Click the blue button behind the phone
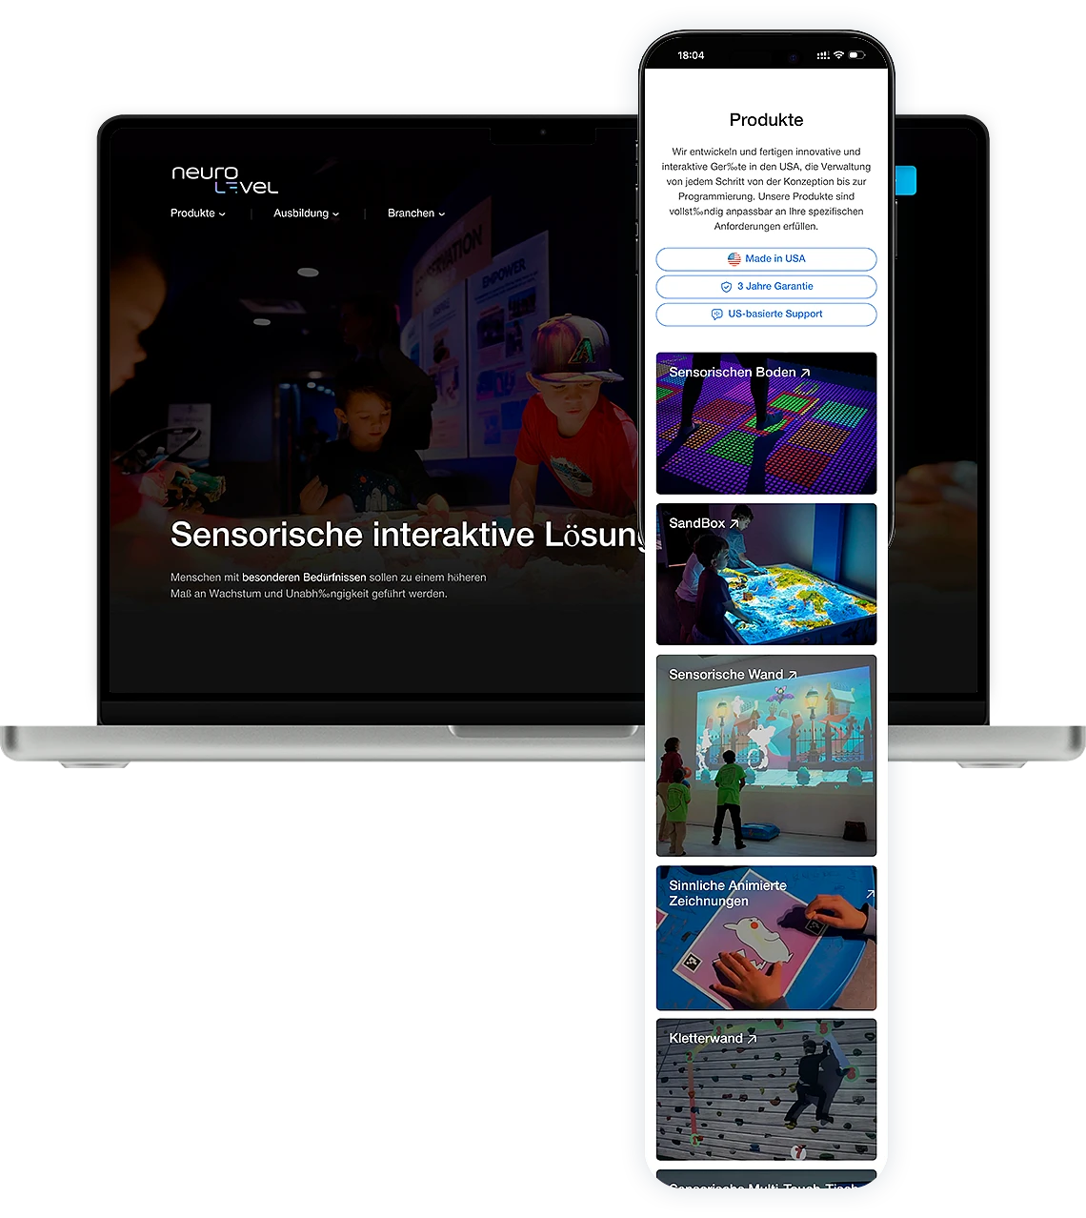 pyautogui.click(x=905, y=181)
